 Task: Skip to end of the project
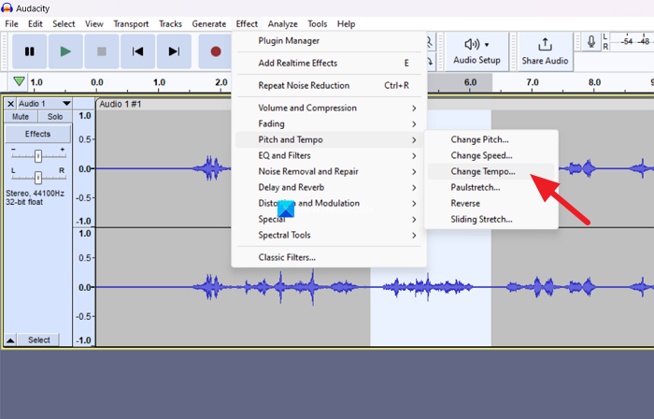click(x=174, y=51)
